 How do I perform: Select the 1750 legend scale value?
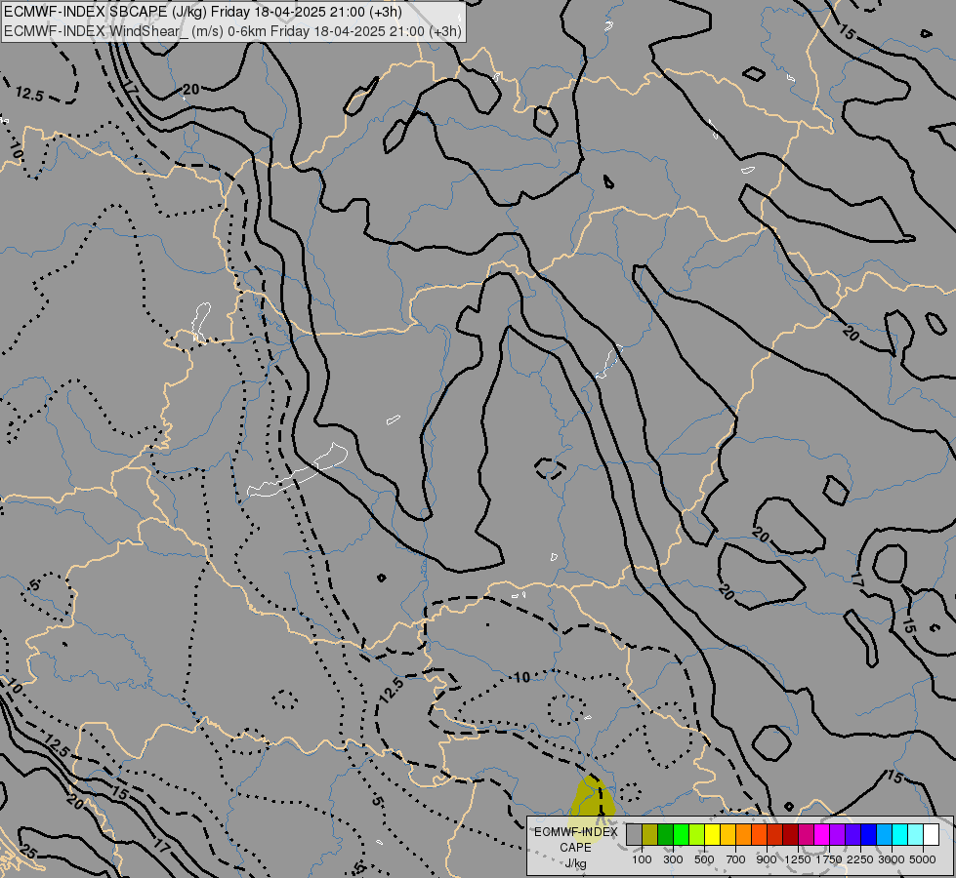click(x=829, y=859)
